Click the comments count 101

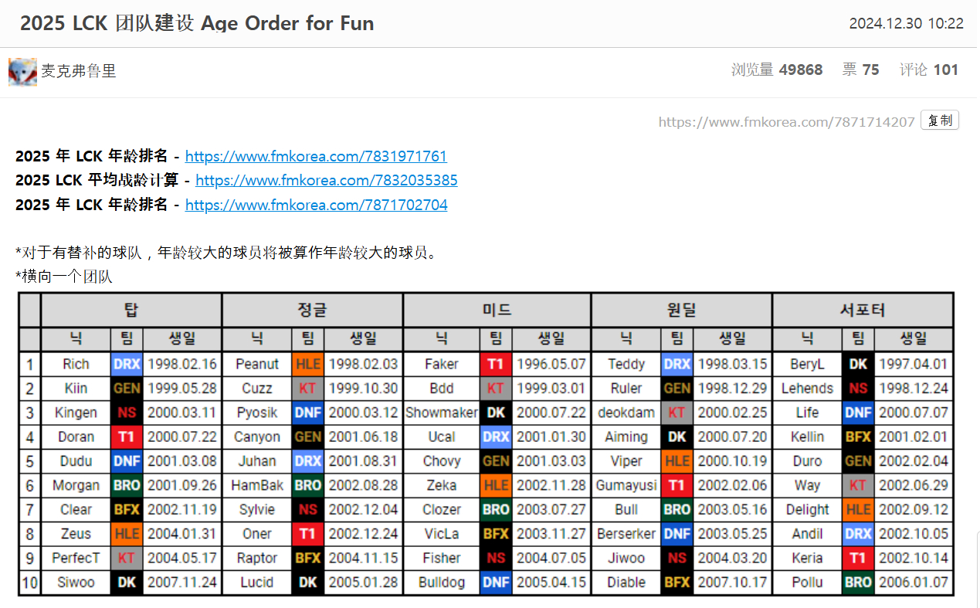946,70
